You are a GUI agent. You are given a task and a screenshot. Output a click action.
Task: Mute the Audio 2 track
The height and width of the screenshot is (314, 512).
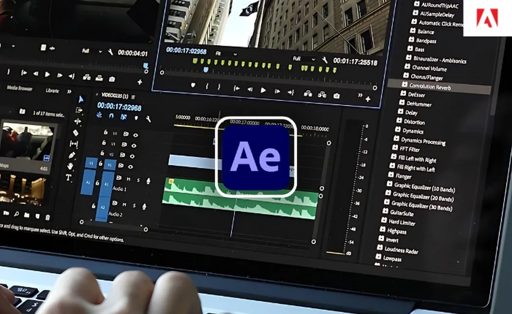tap(124, 204)
